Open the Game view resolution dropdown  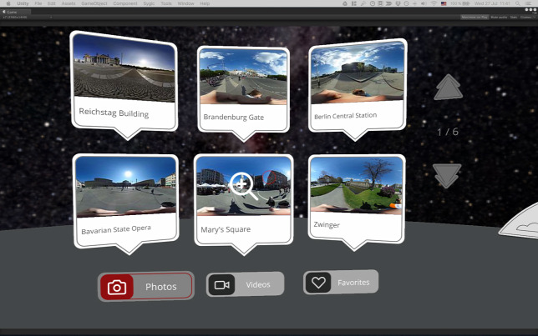click(28, 18)
